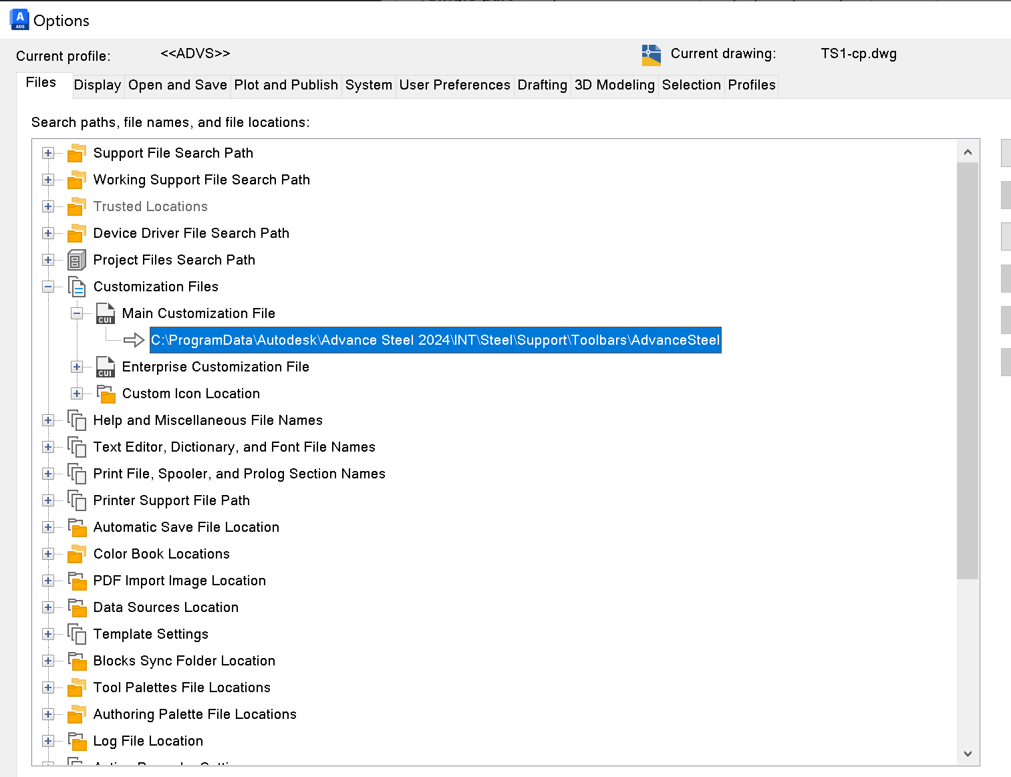Collapse the Customization Files node
This screenshot has width=1011, height=777.
48,287
